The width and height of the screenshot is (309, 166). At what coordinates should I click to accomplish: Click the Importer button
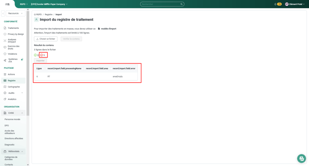[x=40, y=61]
